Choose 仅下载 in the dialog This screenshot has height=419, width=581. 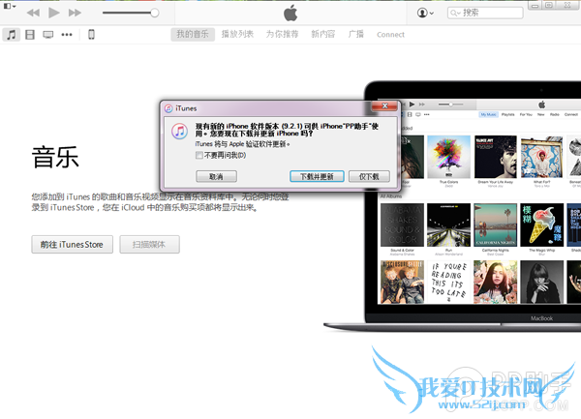tap(369, 176)
